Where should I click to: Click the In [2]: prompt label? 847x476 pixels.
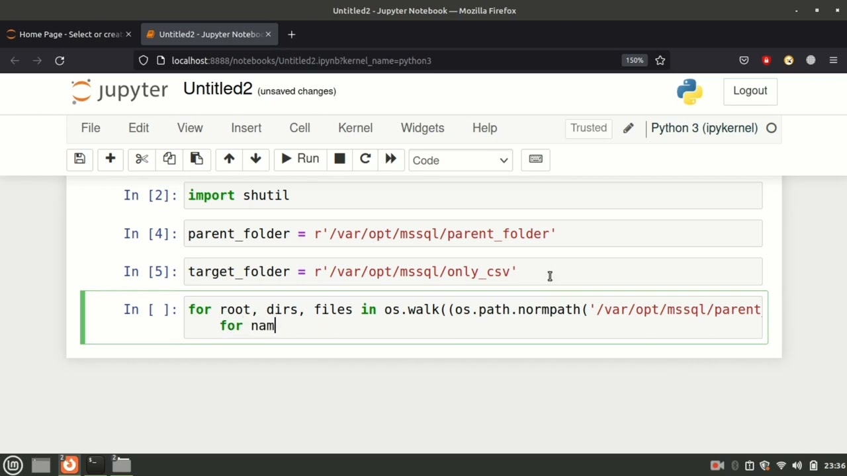150,196
